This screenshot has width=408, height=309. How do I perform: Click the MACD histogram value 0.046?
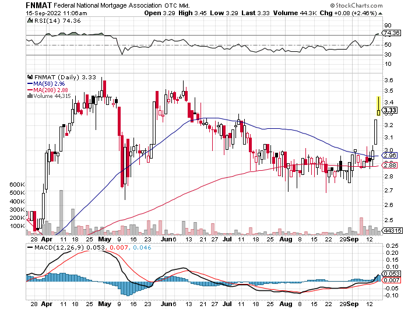tap(142, 248)
